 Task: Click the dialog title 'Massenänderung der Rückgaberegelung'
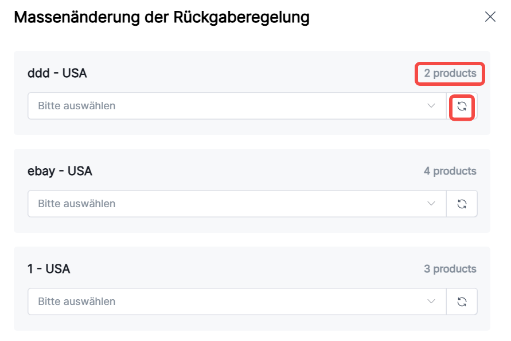(161, 17)
